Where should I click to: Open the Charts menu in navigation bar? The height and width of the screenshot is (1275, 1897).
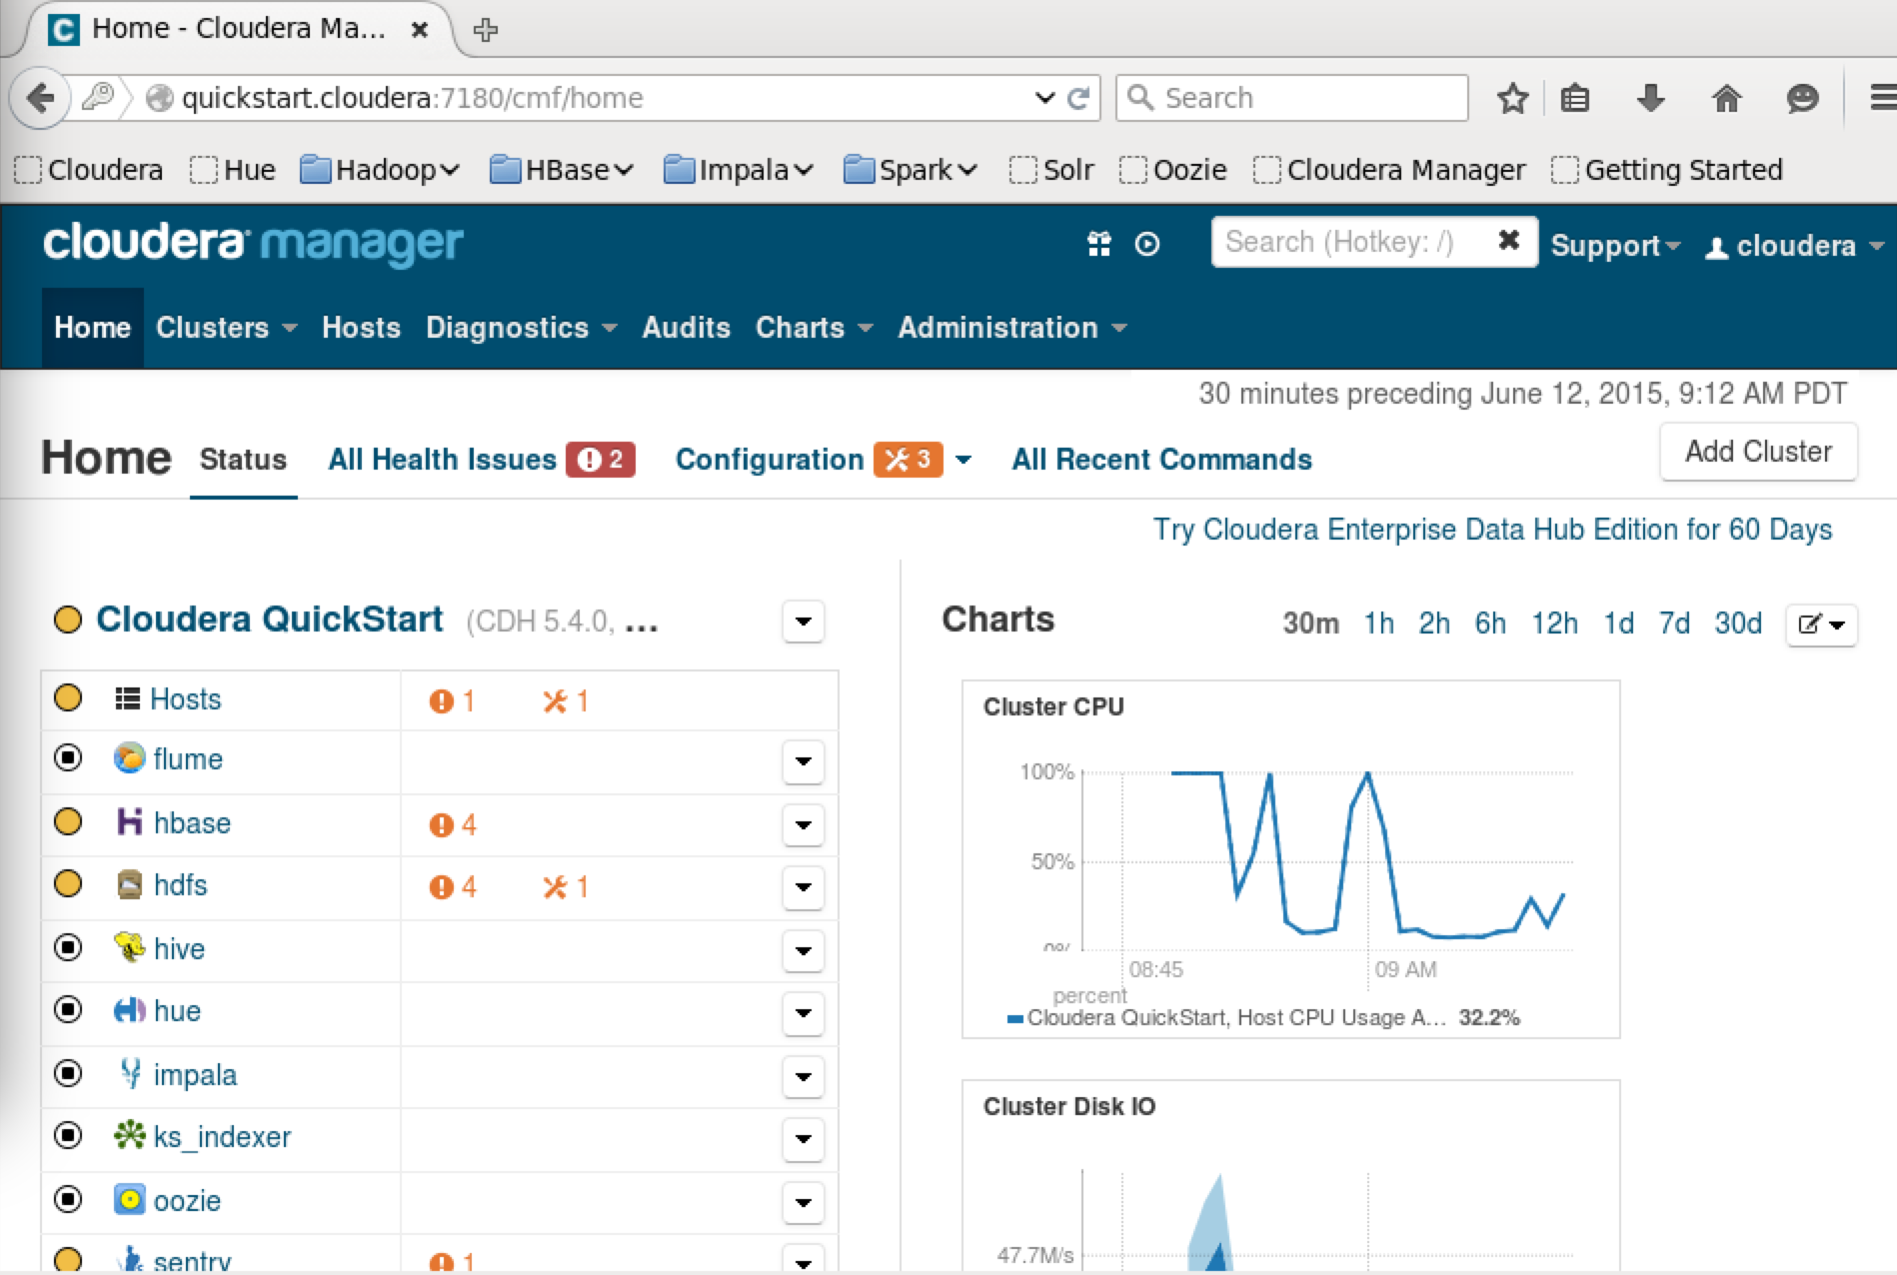[x=814, y=328]
